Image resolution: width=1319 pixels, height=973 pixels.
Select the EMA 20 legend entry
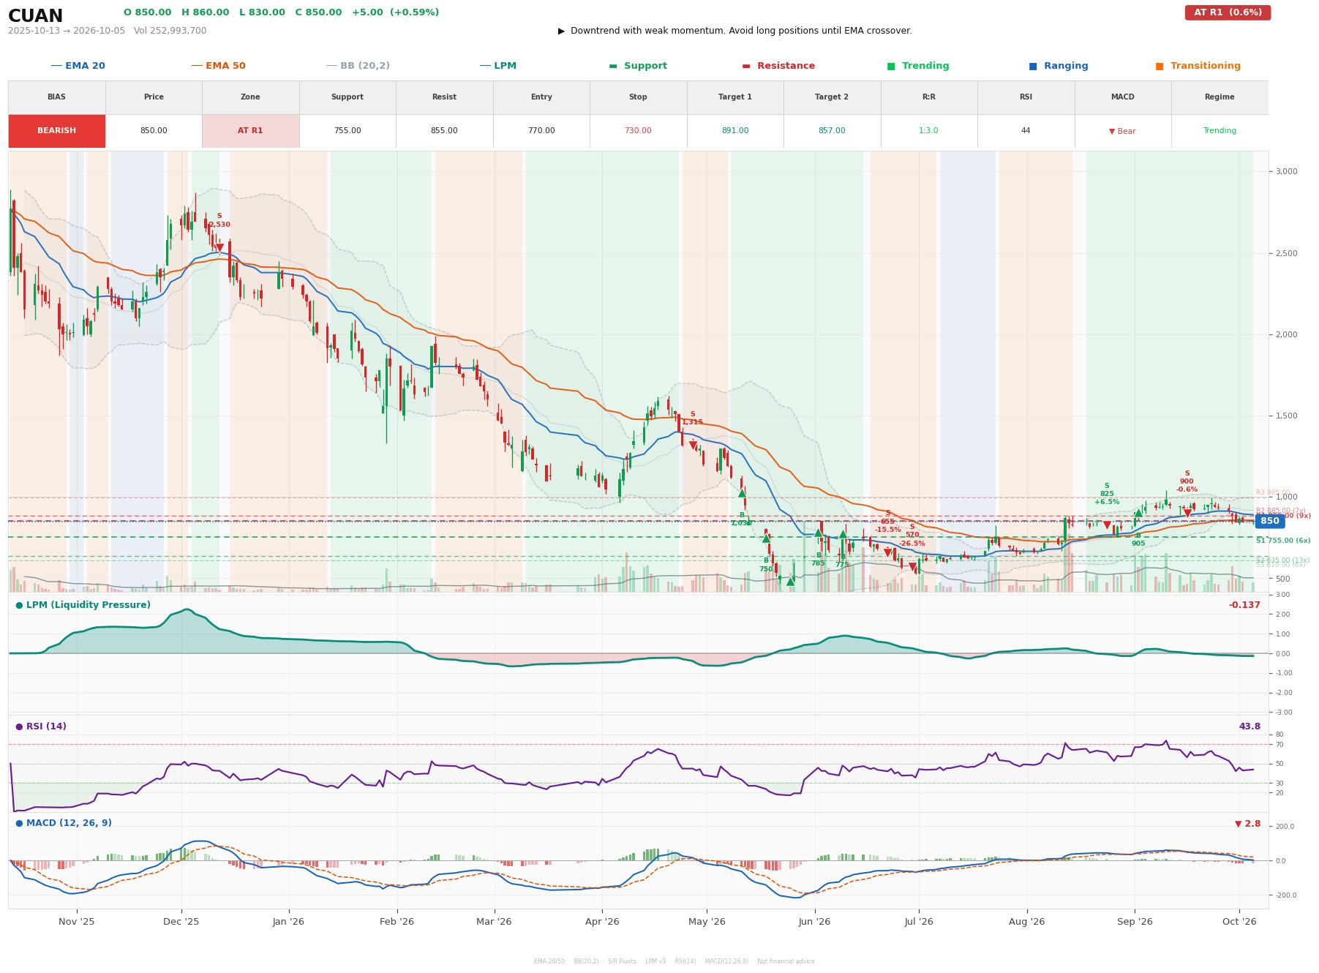[x=78, y=66]
